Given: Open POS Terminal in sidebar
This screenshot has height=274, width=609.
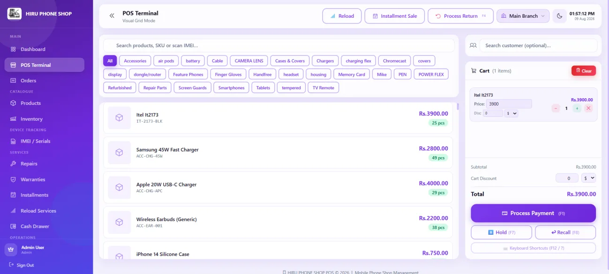Looking at the screenshot, I should (x=45, y=65).
